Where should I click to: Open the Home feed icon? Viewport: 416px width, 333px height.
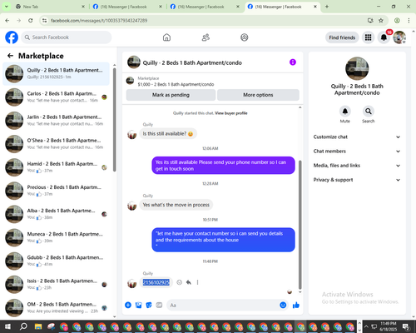pos(166,37)
